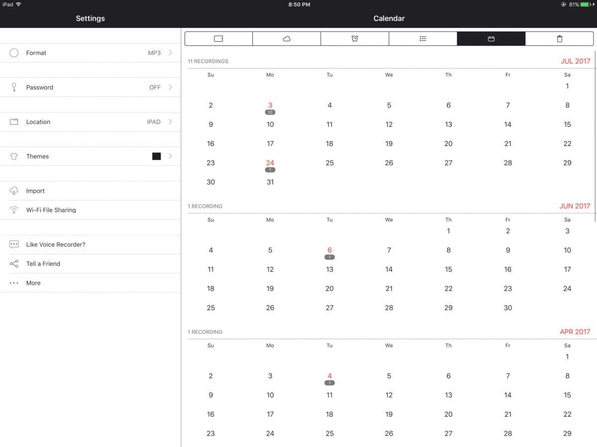Tap the Import cloud download icon
The height and width of the screenshot is (447, 597).
(14, 191)
